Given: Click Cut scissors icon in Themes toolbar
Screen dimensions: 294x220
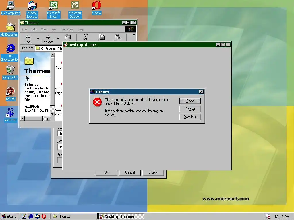Looking at the screenshot, I should 86,38.
